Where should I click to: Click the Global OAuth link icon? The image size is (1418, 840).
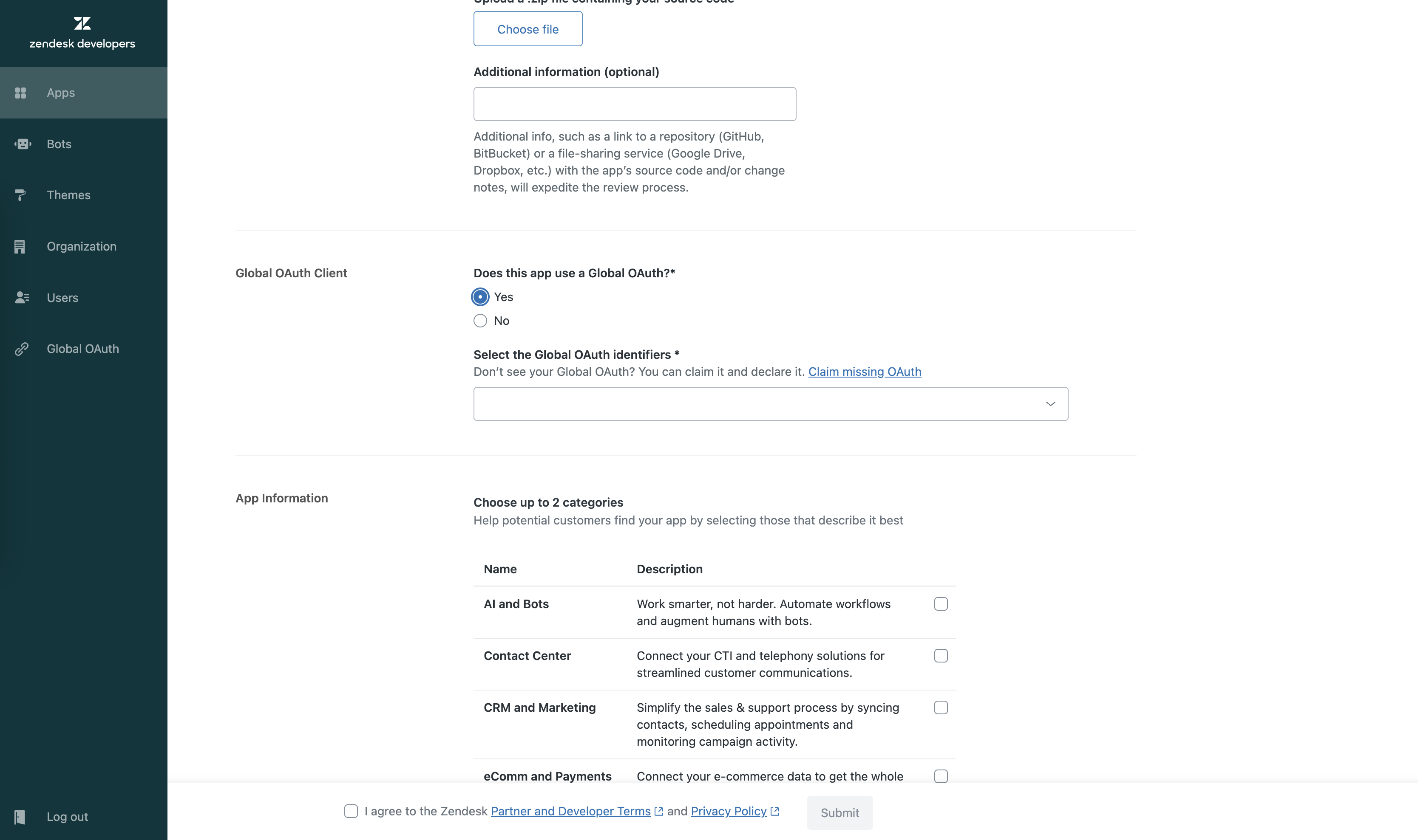22,349
